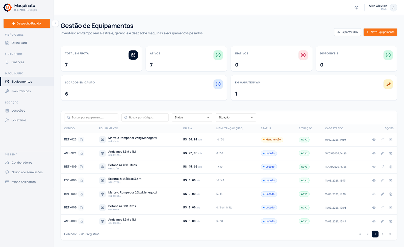404x247 pixels.
Task: View BET-400 details with eye icon
Action: pyautogui.click(x=374, y=167)
